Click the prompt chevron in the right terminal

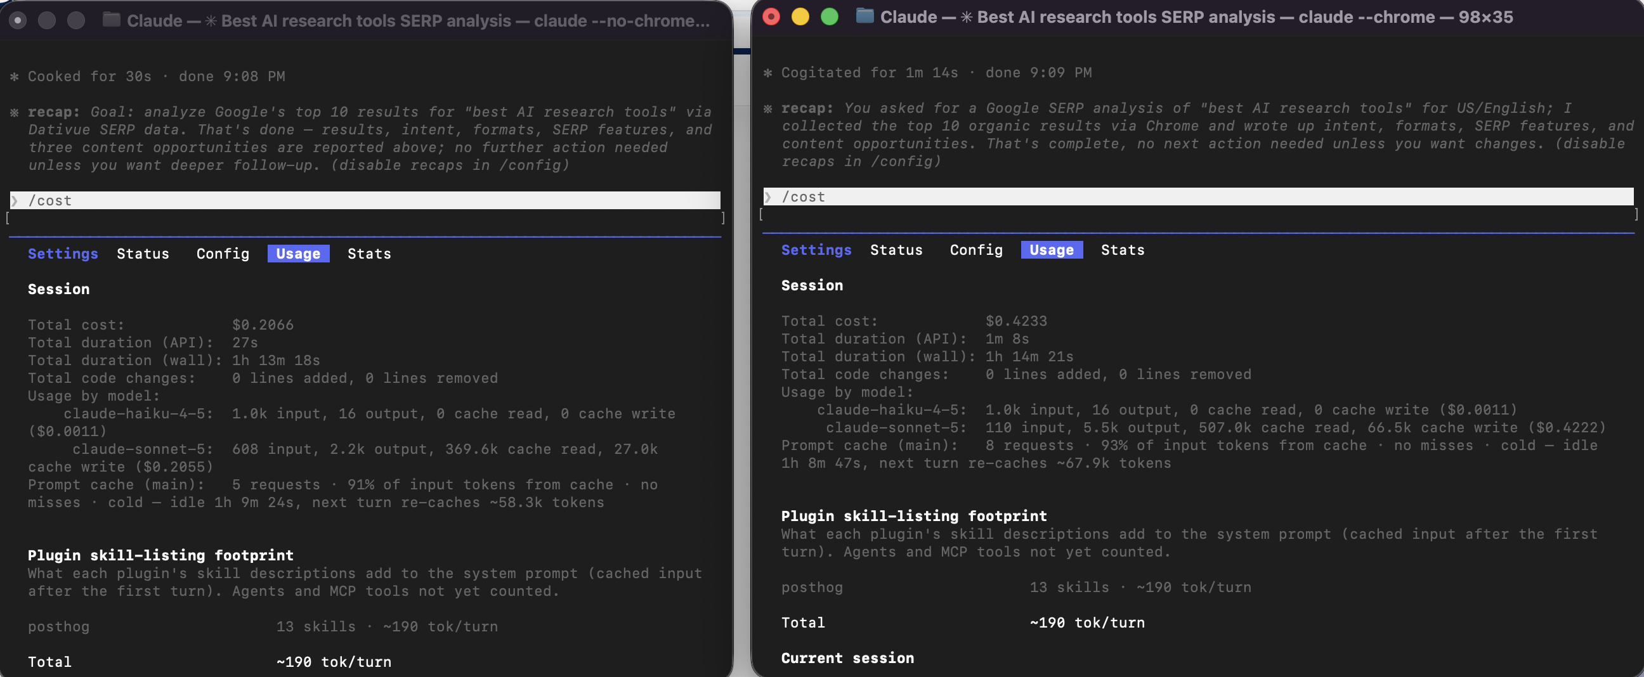[x=768, y=197]
